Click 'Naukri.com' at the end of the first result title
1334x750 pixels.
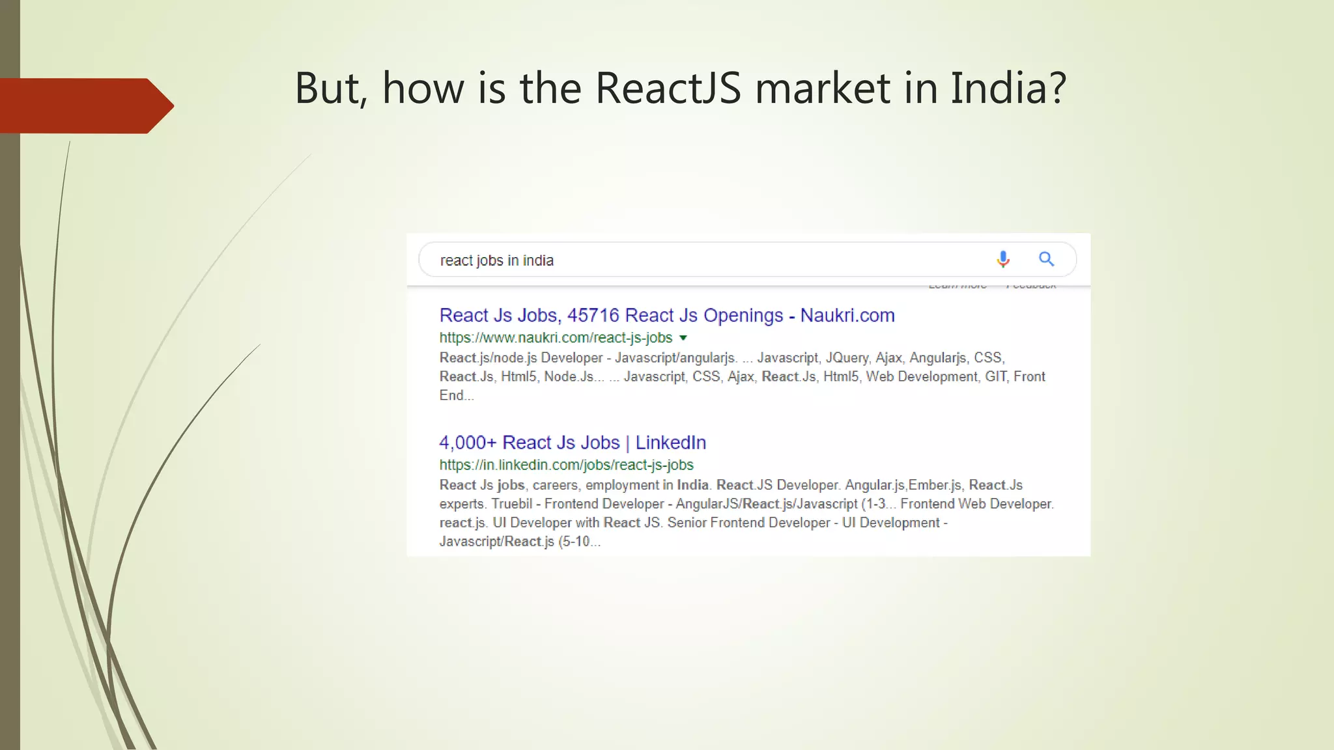pyautogui.click(x=847, y=315)
